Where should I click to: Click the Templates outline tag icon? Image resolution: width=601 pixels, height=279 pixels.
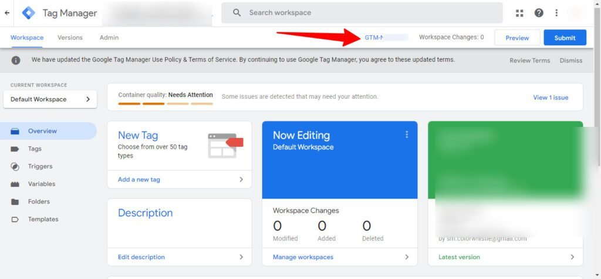point(15,220)
